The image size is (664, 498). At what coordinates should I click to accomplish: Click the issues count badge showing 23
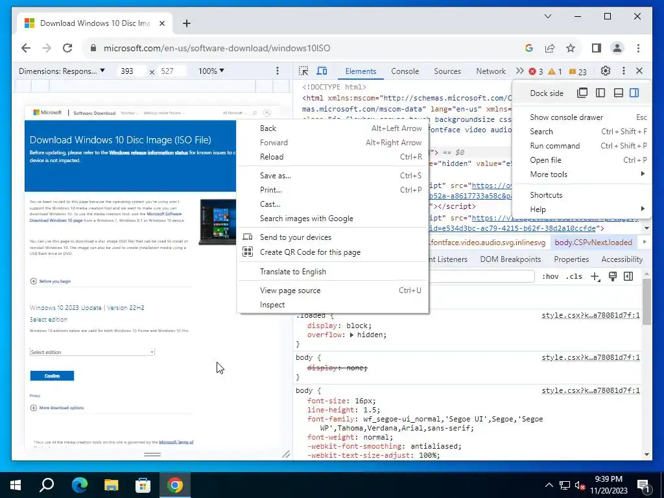pos(578,71)
